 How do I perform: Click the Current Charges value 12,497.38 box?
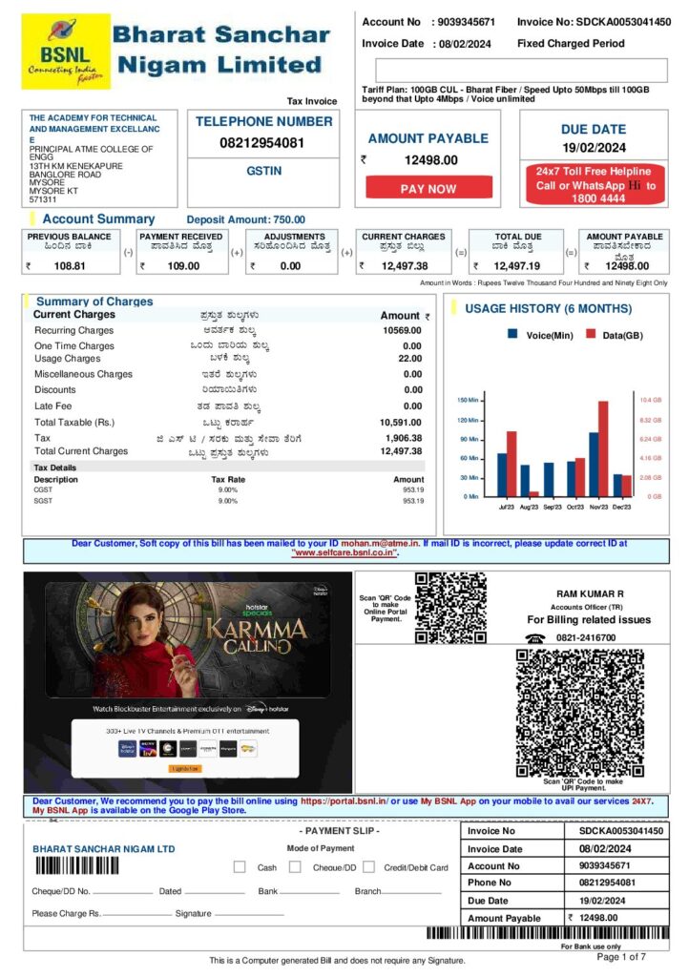click(404, 252)
